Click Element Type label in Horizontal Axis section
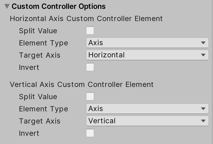 tap(44, 43)
